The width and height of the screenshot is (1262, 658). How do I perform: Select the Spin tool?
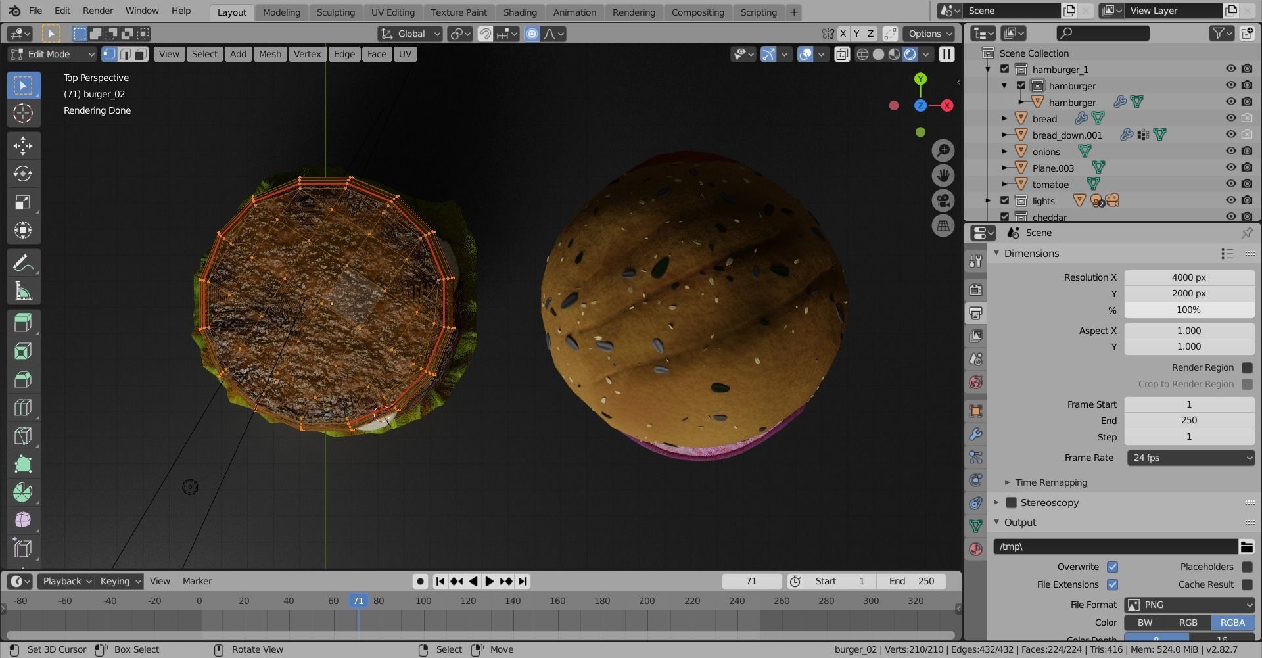[x=23, y=492]
